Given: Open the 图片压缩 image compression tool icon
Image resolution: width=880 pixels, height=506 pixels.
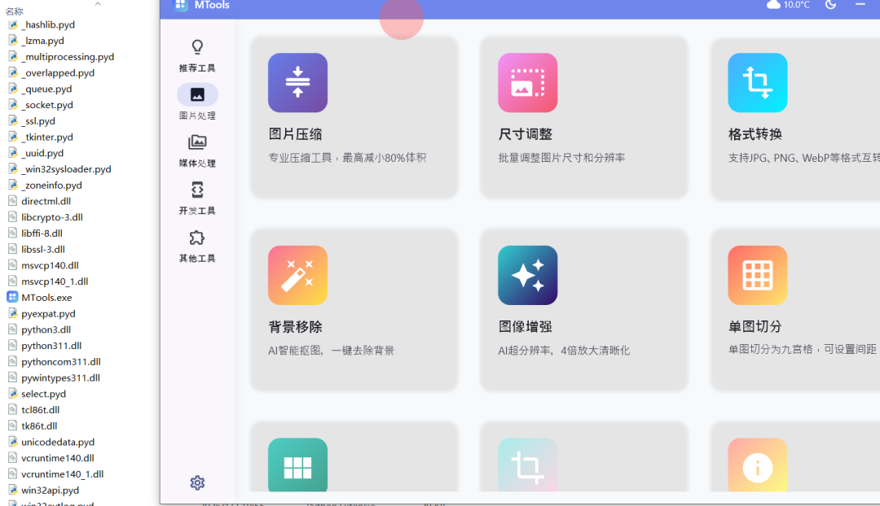Looking at the screenshot, I should point(297,82).
